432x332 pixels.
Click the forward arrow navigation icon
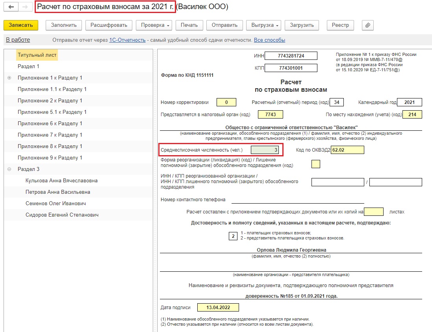pos(25,7)
